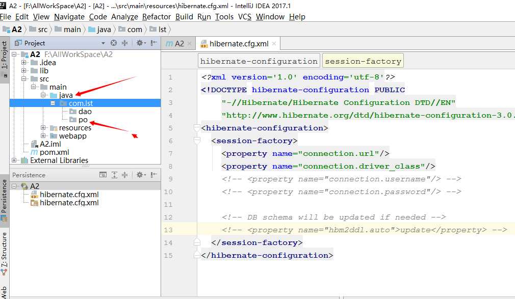This screenshot has width=515, height=299.
Task: Expand the webapp folder node
Action: tap(43, 136)
